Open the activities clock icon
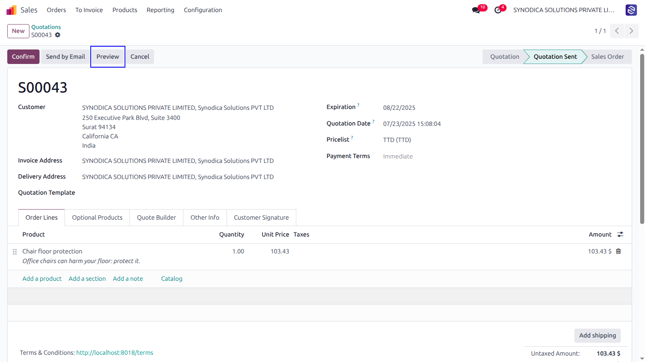645x362 pixels. tap(498, 10)
